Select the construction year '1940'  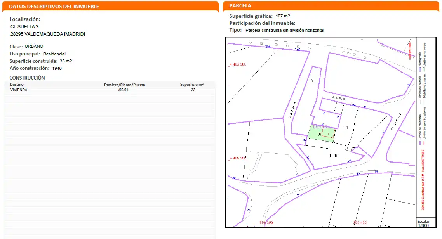coord(57,68)
